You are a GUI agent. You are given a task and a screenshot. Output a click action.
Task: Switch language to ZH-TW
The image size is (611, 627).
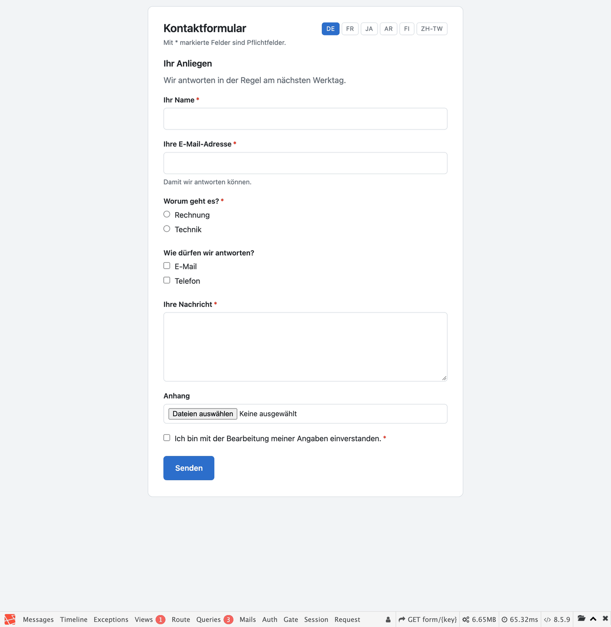pyautogui.click(x=432, y=29)
